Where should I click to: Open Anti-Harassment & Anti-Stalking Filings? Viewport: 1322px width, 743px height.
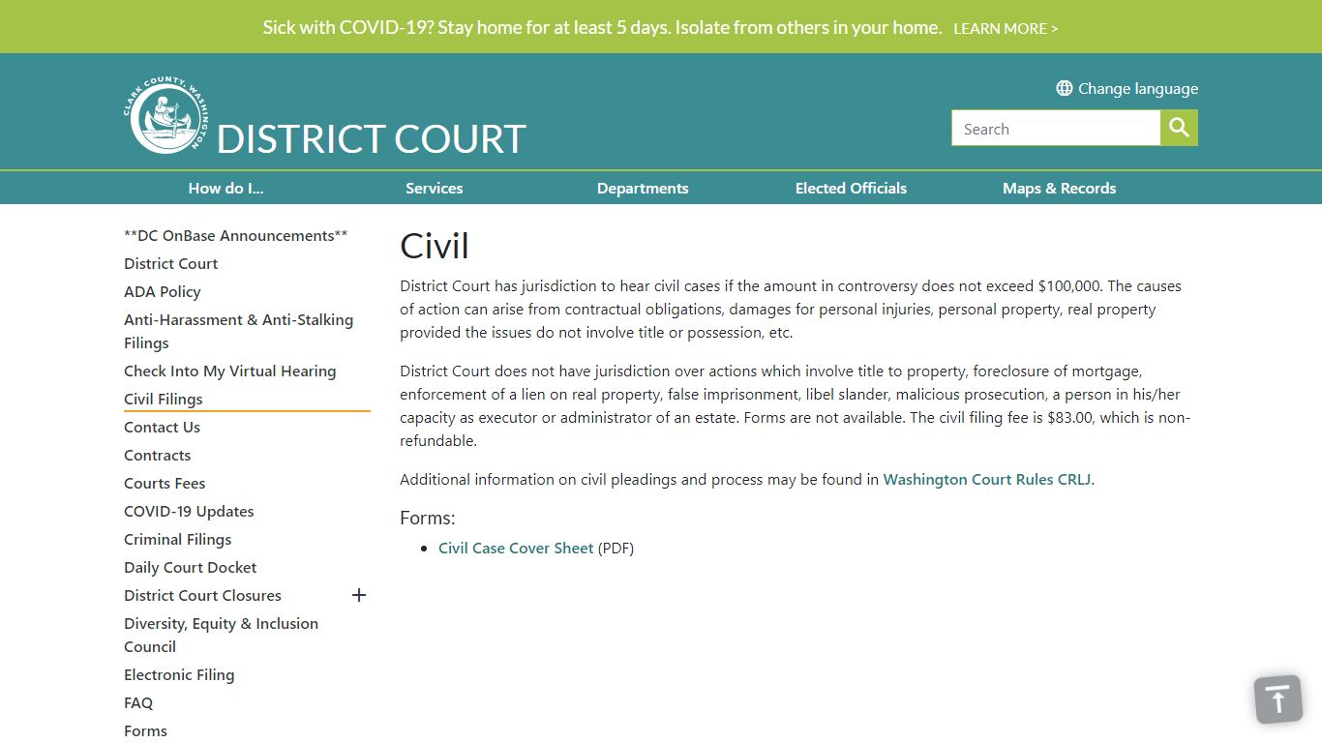pos(238,331)
